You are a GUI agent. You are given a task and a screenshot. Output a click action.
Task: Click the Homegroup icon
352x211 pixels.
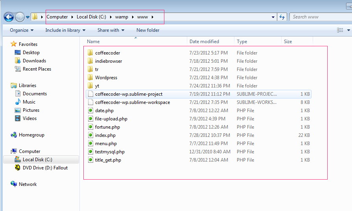[x=14, y=135]
